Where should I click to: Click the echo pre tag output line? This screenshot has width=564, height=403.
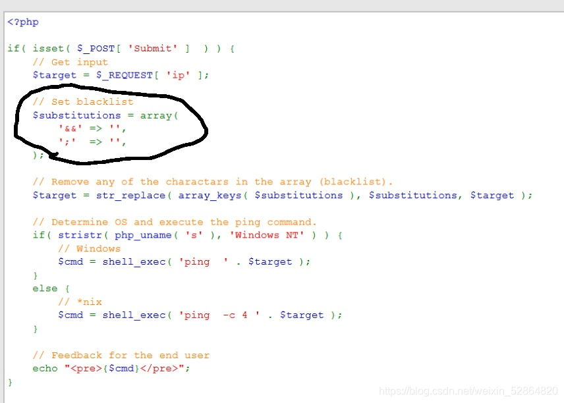point(112,368)
